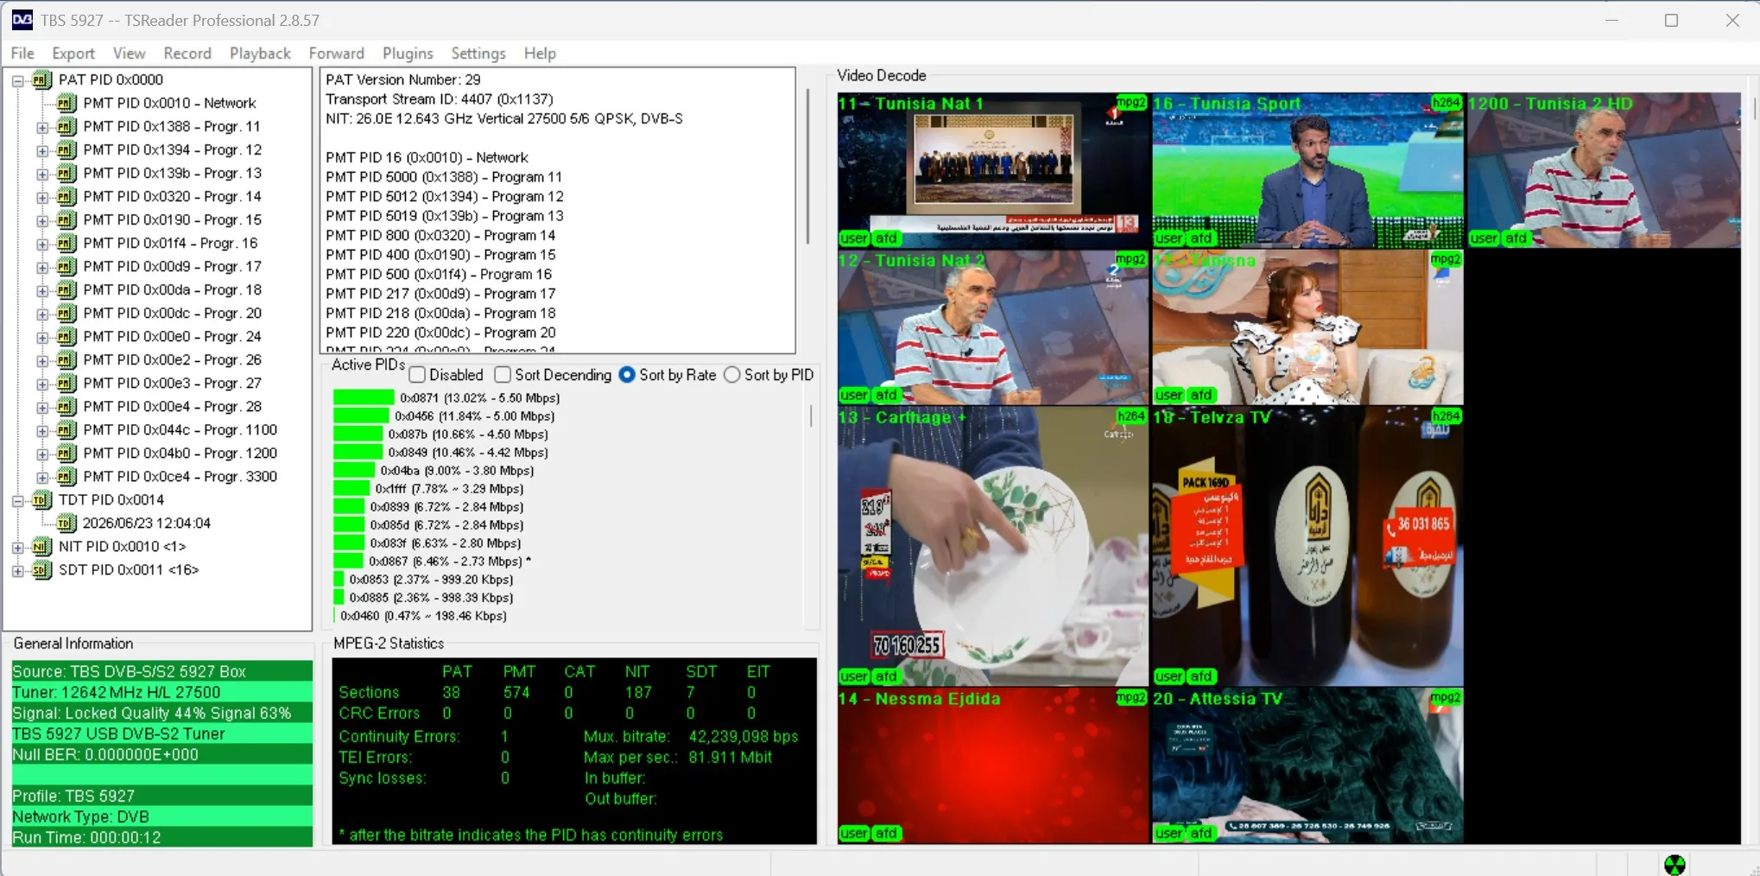Open the Settings menu
Viewport: 1760px width, 876px height.
pos(478,54)
